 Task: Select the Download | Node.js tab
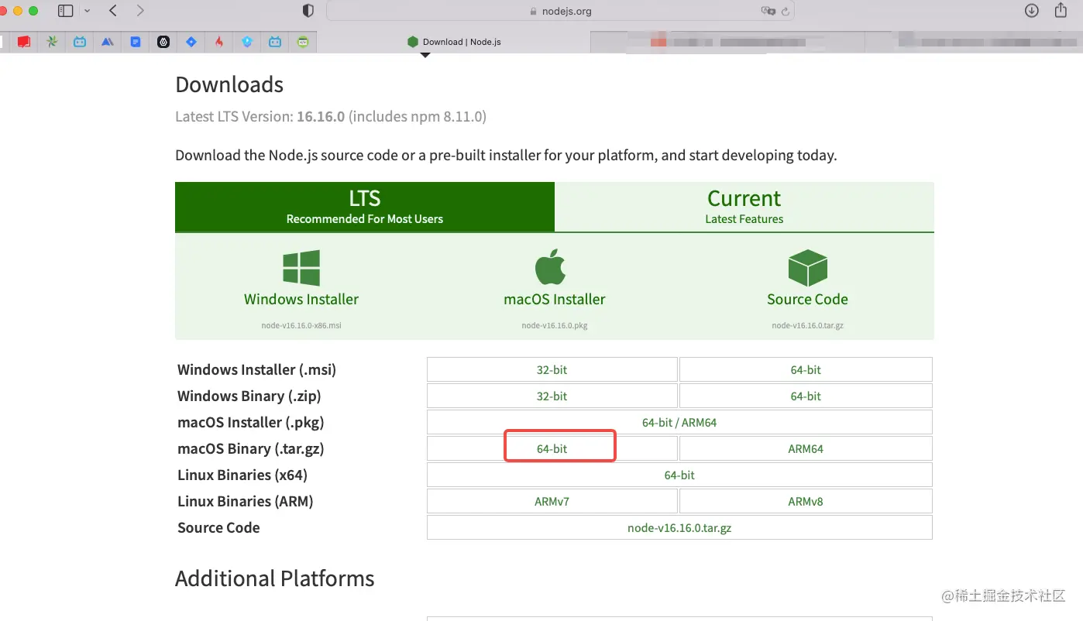(454, 42)
